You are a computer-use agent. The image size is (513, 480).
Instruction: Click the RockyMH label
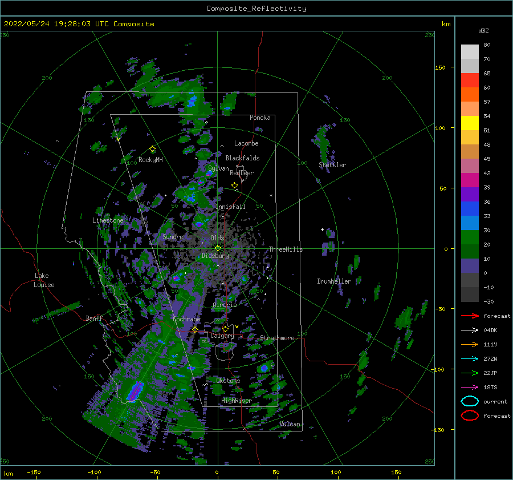[x=150, y=160]
